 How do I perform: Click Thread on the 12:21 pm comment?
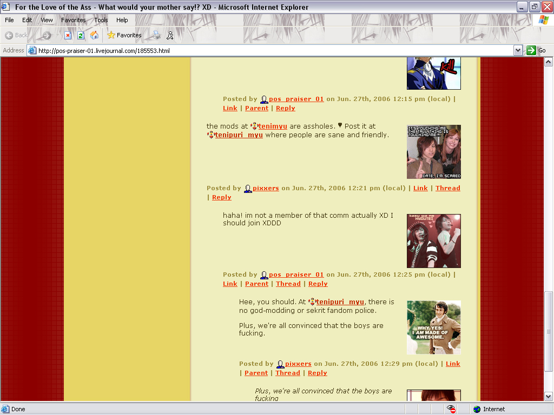pos(447,189)
